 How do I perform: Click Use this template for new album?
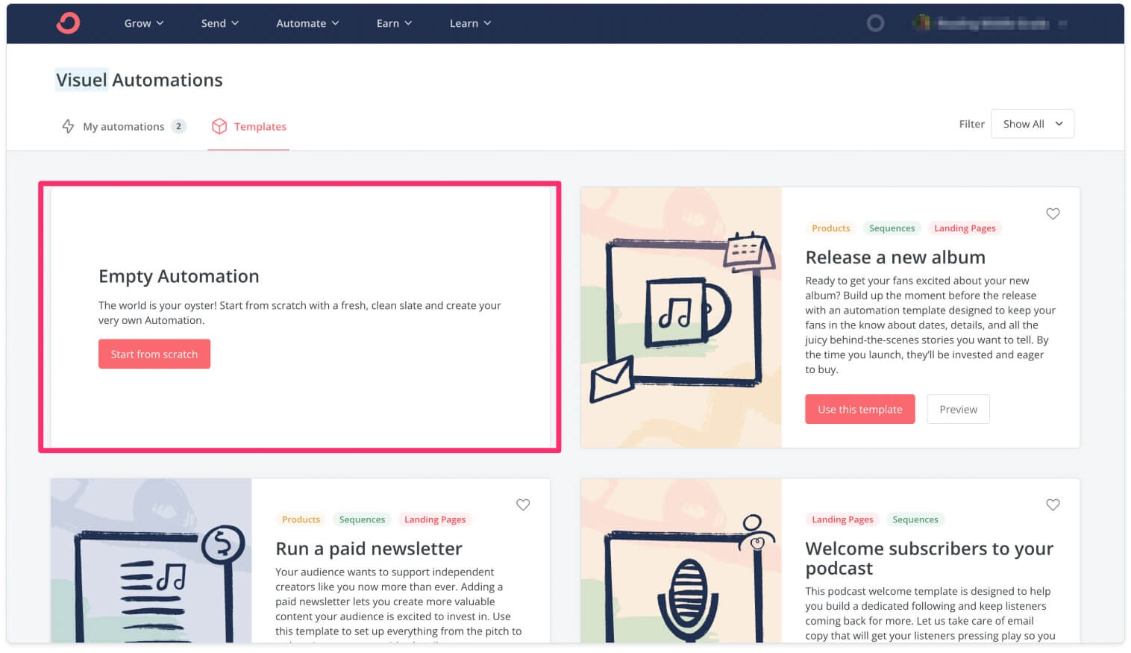pyautogui.click(x=860, y=409)
